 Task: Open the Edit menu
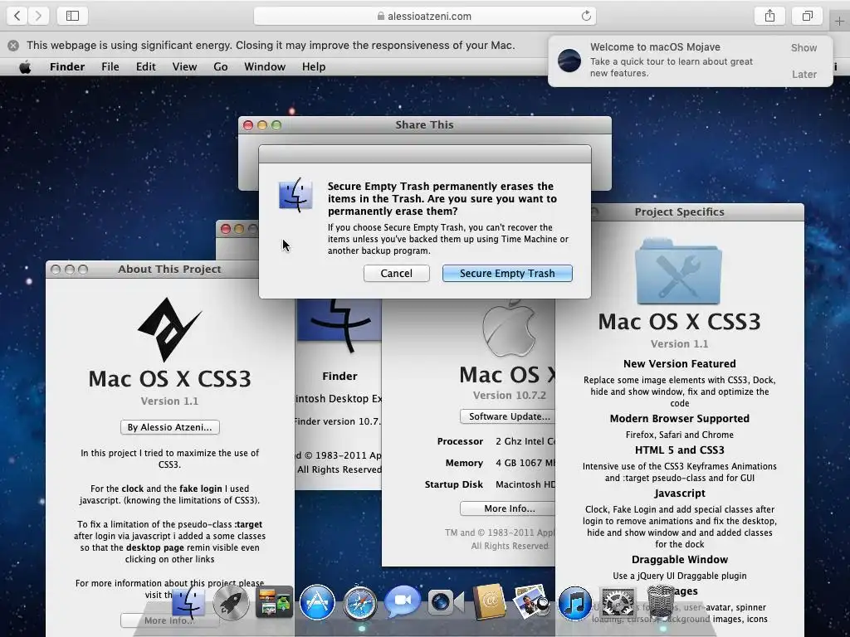[x=146, y=66]
